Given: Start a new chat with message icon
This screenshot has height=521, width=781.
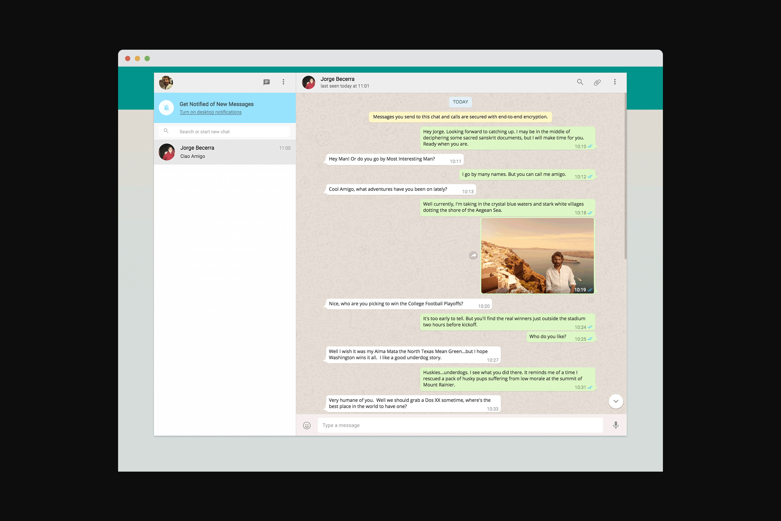Looking at the screenshot, I should click(x=266, y=82).
